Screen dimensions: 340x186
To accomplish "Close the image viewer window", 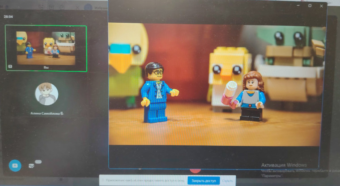I will pos(321,6).
